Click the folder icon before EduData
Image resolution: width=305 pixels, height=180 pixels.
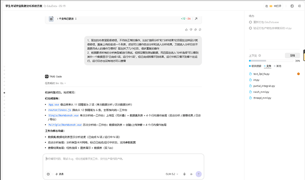click(45, 6)
